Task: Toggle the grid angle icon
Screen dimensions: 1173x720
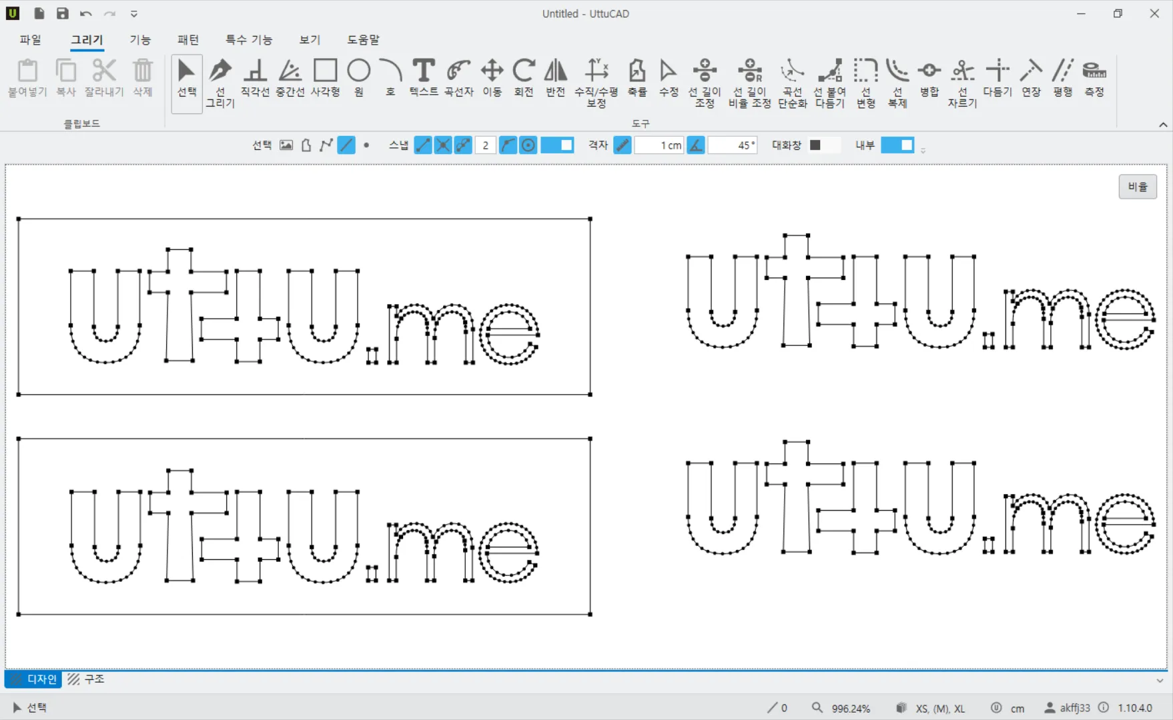Action: [696, 145]
